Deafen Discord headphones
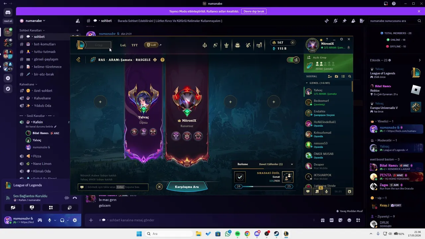 (x=62, y=220)
